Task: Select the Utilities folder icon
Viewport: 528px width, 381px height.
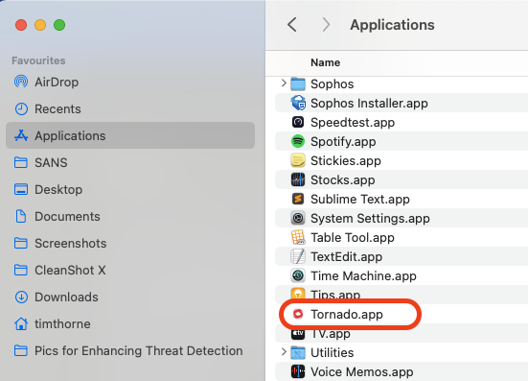Action: (298, 352)
